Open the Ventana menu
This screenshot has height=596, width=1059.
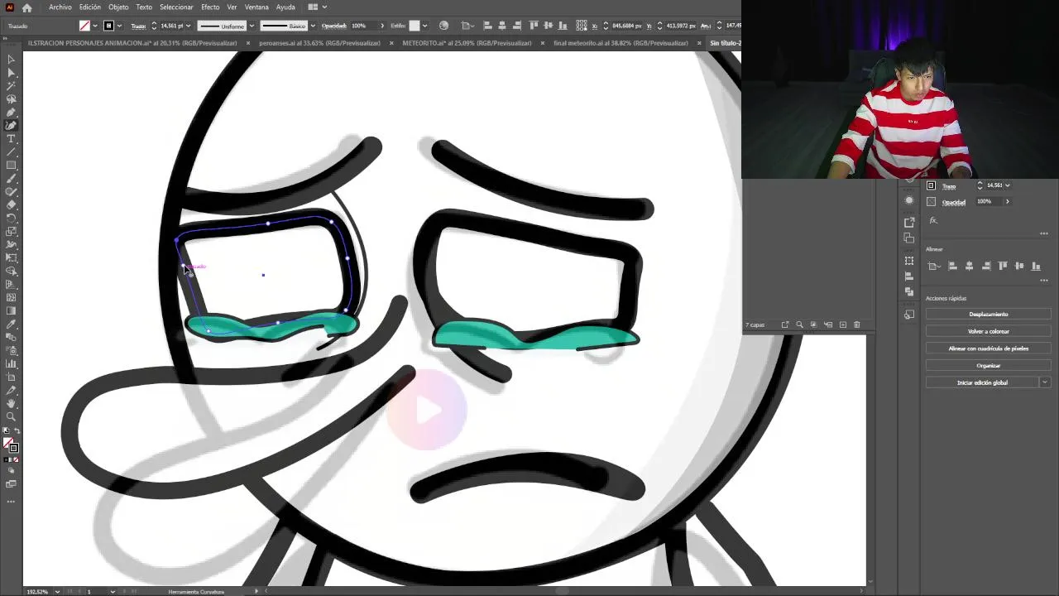tap(256, 7)
